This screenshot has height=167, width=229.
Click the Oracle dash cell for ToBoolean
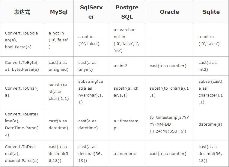point(169,40)
